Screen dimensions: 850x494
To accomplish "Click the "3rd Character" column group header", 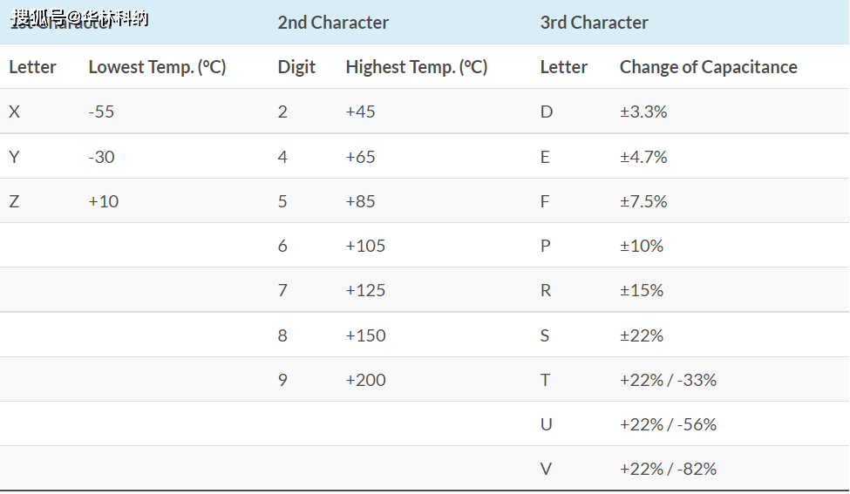I will coord(594,23).
